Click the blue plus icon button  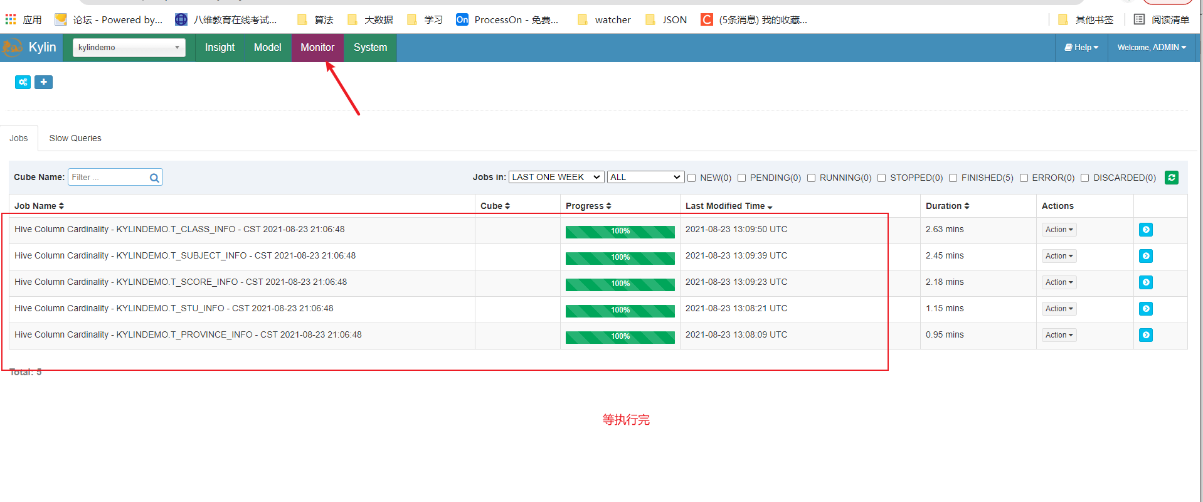[43, 82]
